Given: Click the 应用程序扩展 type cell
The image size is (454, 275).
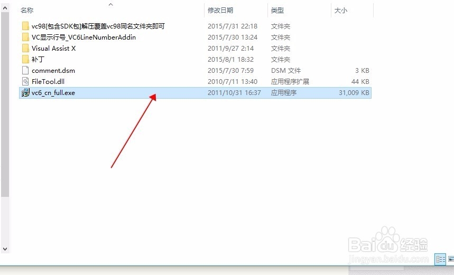Looking at the screenshot, I should pos(290,81).
